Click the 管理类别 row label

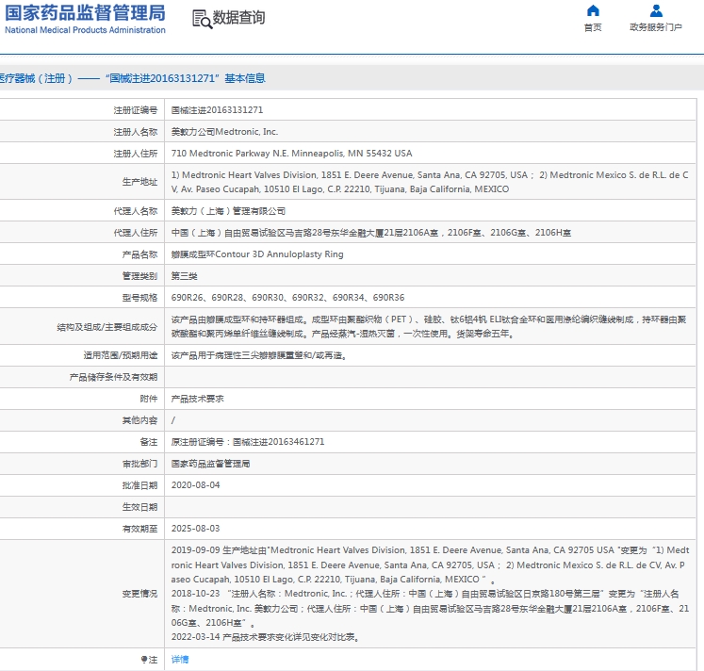tap(139, 276)
